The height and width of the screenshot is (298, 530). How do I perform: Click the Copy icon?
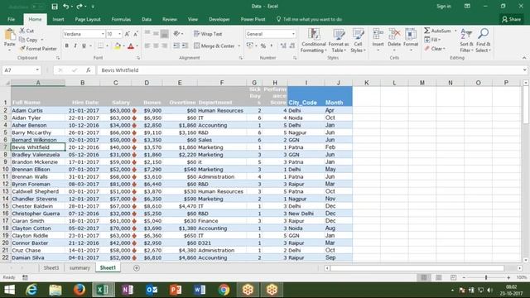(x=22, y=40)
